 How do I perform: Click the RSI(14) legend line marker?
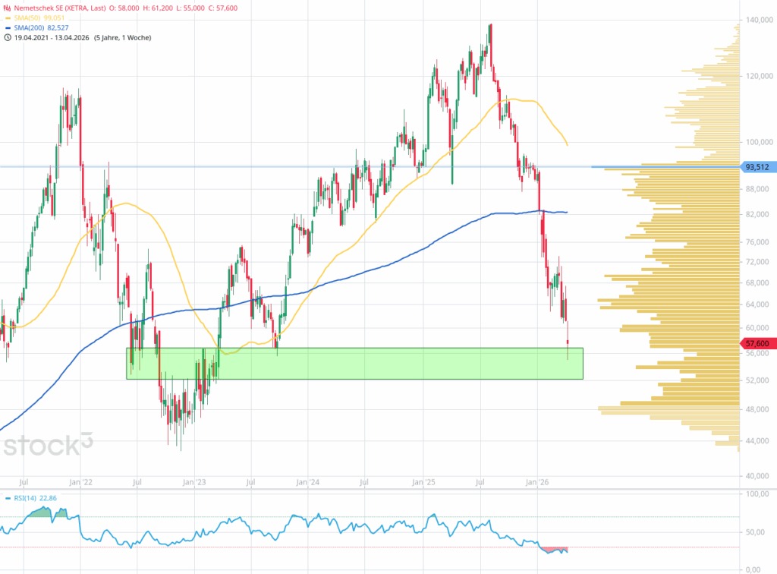click(x=7, y=499)
